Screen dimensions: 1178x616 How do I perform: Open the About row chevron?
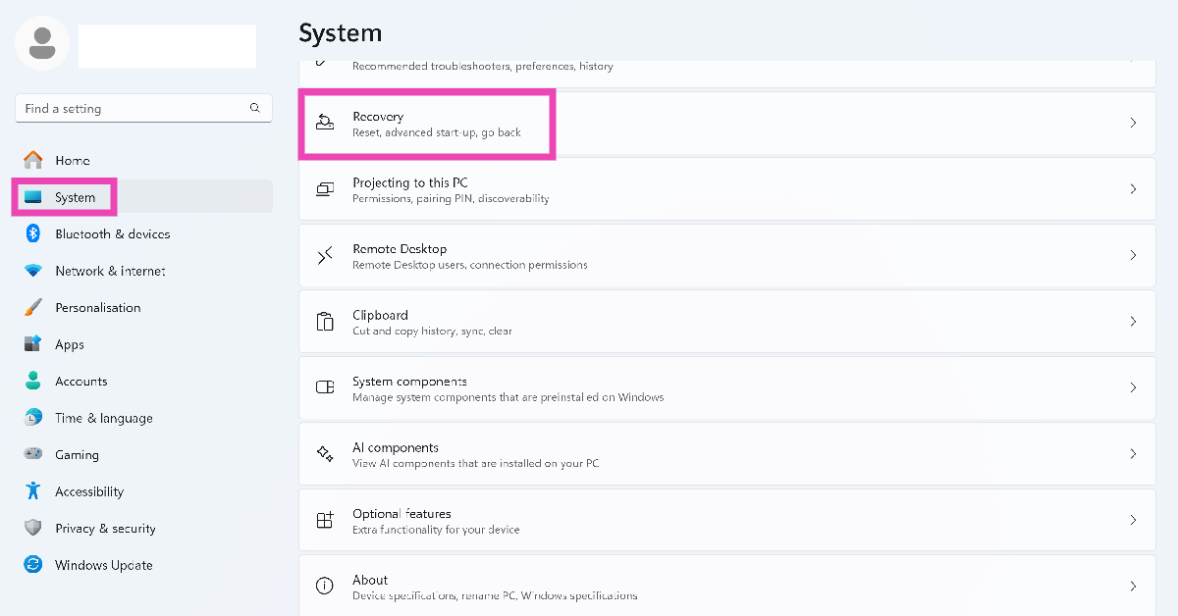coord(1133,587)
